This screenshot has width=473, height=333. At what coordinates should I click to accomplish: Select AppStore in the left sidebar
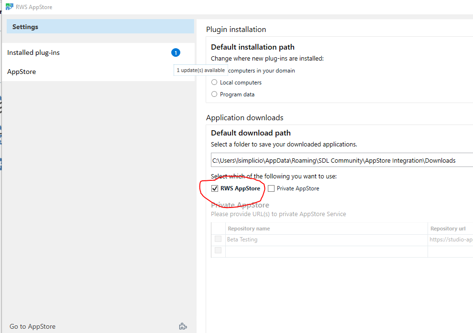pos(22,72)
